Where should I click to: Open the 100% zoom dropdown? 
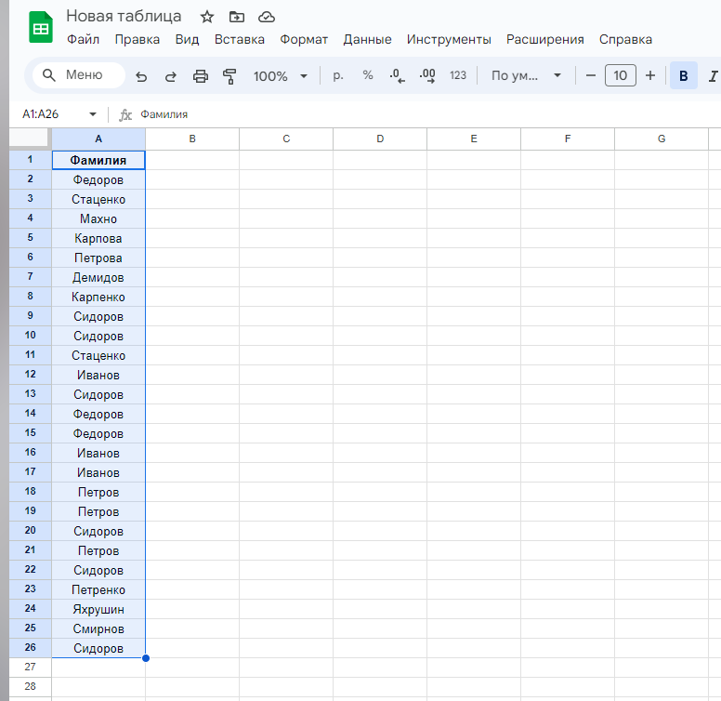click(280, 76)
